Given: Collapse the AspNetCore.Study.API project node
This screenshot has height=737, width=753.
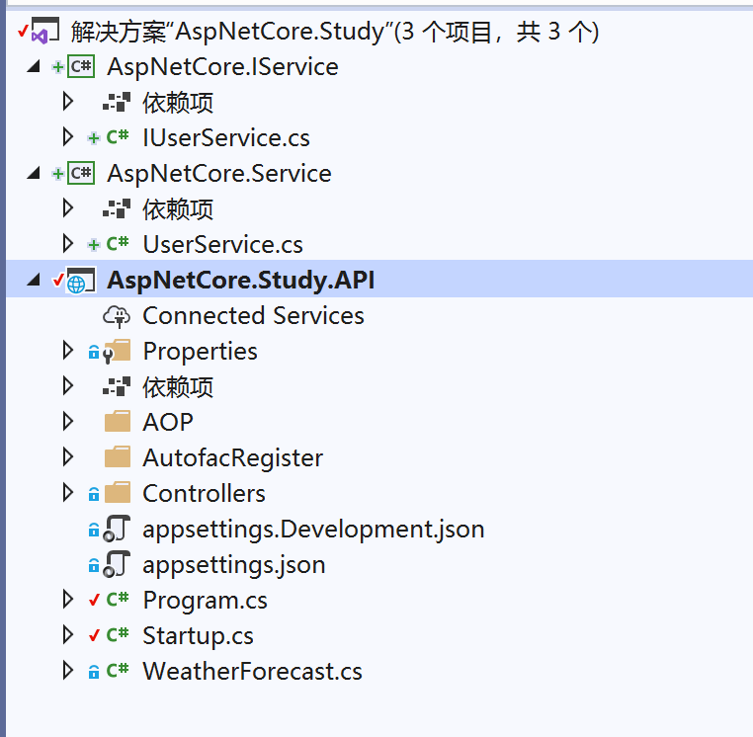Looking at the screenshot, I should [x=34, y=280].
